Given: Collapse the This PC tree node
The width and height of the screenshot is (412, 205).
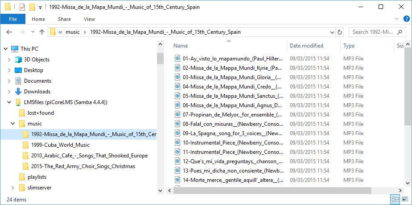Looking at the screenshot, I should pyautogui.click(x=6, y=49).
